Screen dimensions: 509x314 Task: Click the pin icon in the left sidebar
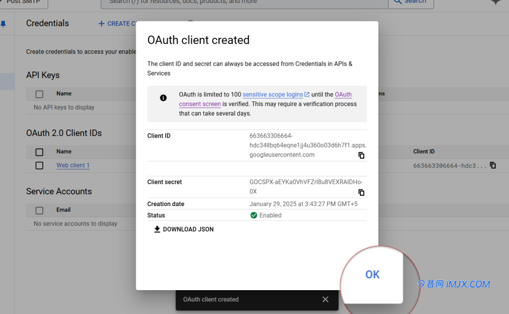(x=3, y=24)
